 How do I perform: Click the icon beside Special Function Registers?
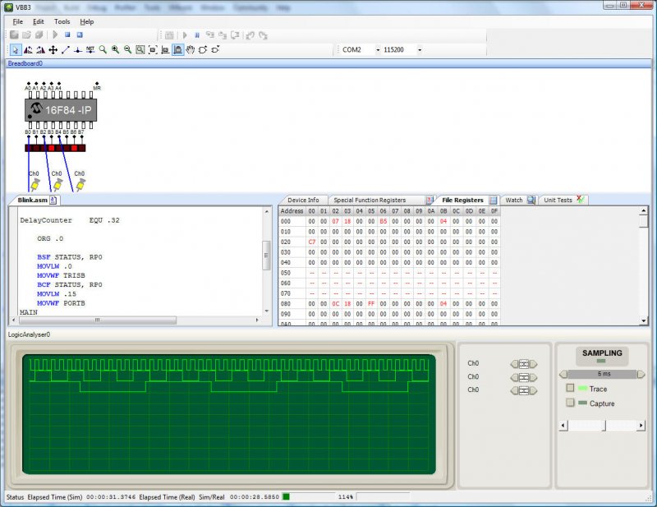(430, 200)
